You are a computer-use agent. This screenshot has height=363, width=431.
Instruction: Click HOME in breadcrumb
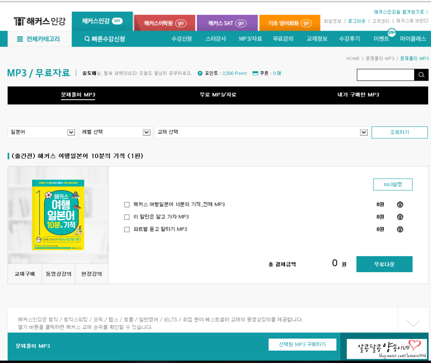[352, 58]
